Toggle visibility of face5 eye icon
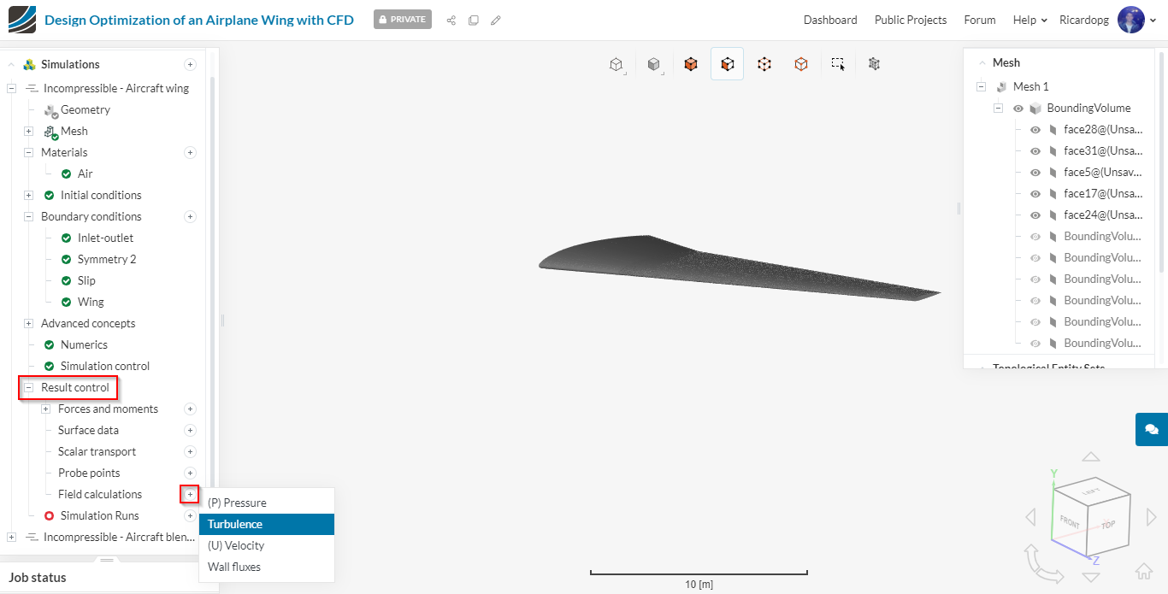 point(1035,173)
